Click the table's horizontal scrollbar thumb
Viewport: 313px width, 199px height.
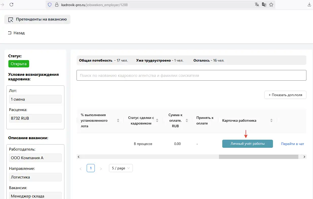pos(258,157)
